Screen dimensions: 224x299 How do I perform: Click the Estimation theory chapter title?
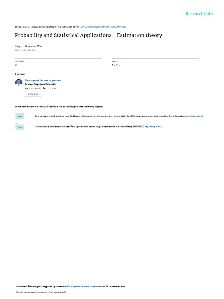(x=89, y=35)
